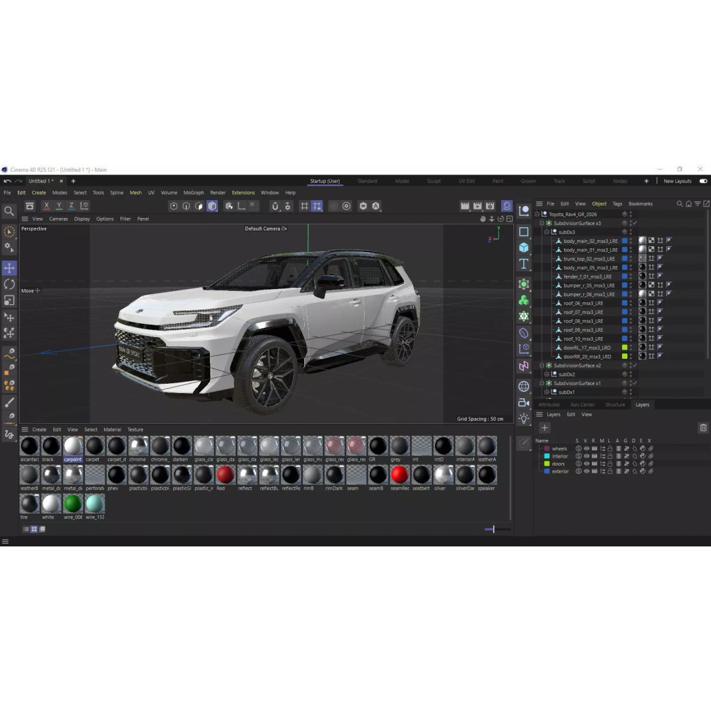The width and height of the screenshot is (711, 711).
Task: Select the Spline Pen tool
Action: coord(9,354)
